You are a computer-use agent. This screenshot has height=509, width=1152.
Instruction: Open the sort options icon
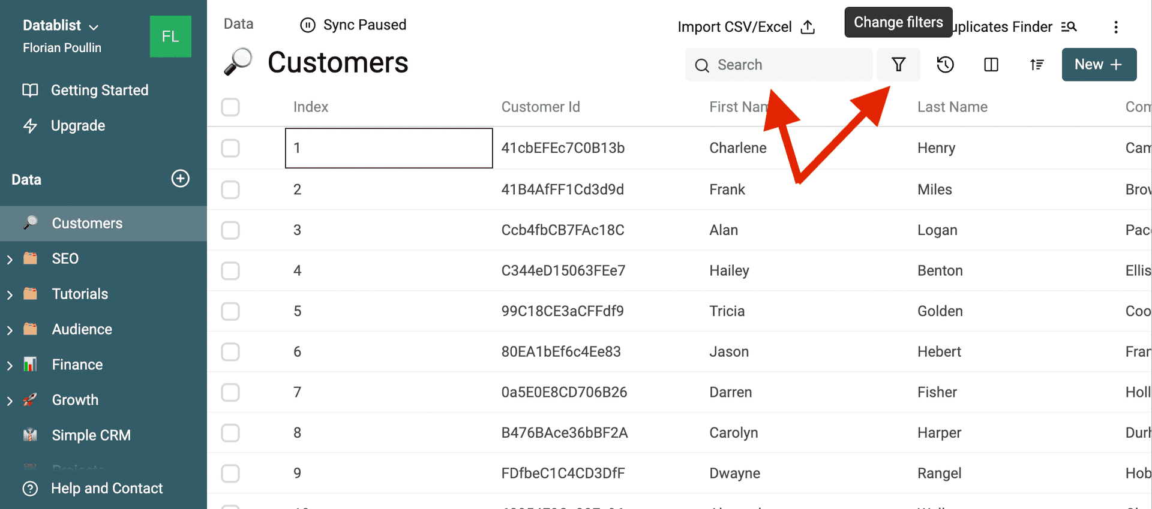(x=1037, y=64)
